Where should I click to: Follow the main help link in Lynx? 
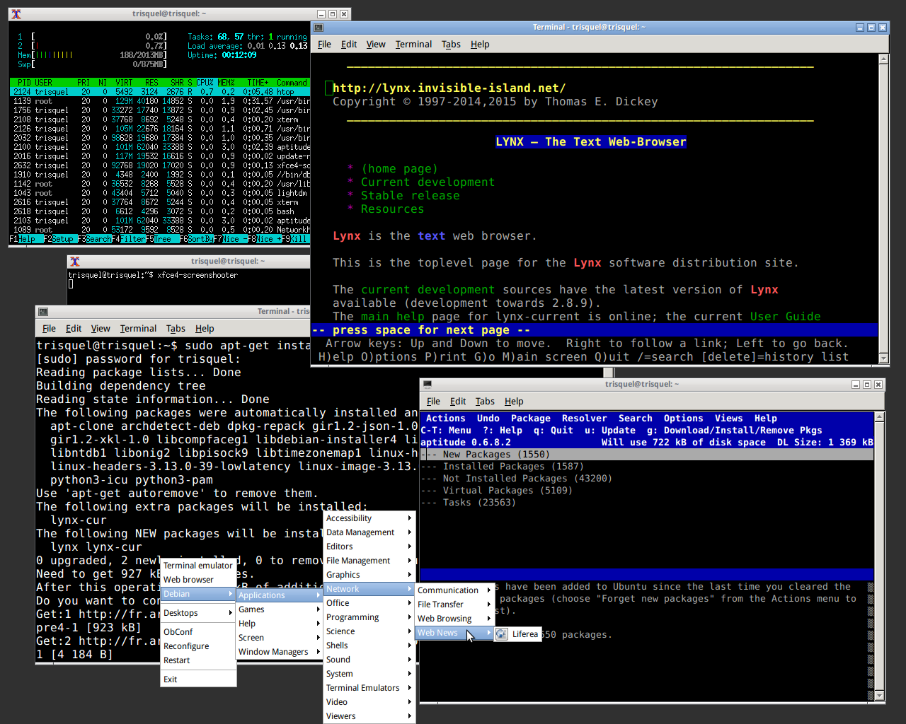(392, 317)
